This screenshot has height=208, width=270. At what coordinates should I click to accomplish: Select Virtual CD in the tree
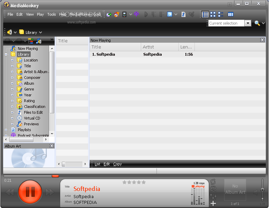pos(32,118)
